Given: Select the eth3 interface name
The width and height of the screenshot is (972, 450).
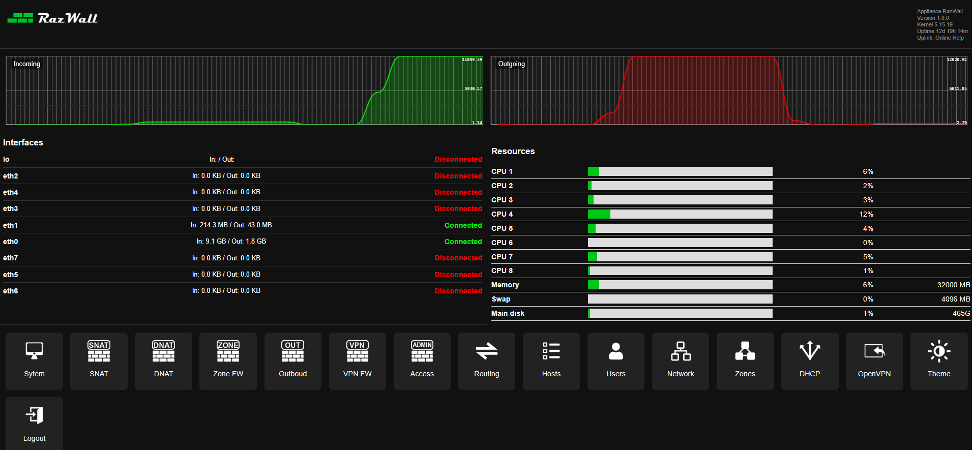Looking at the screenshot, I should pyautogui.click(x=11, y=208).
